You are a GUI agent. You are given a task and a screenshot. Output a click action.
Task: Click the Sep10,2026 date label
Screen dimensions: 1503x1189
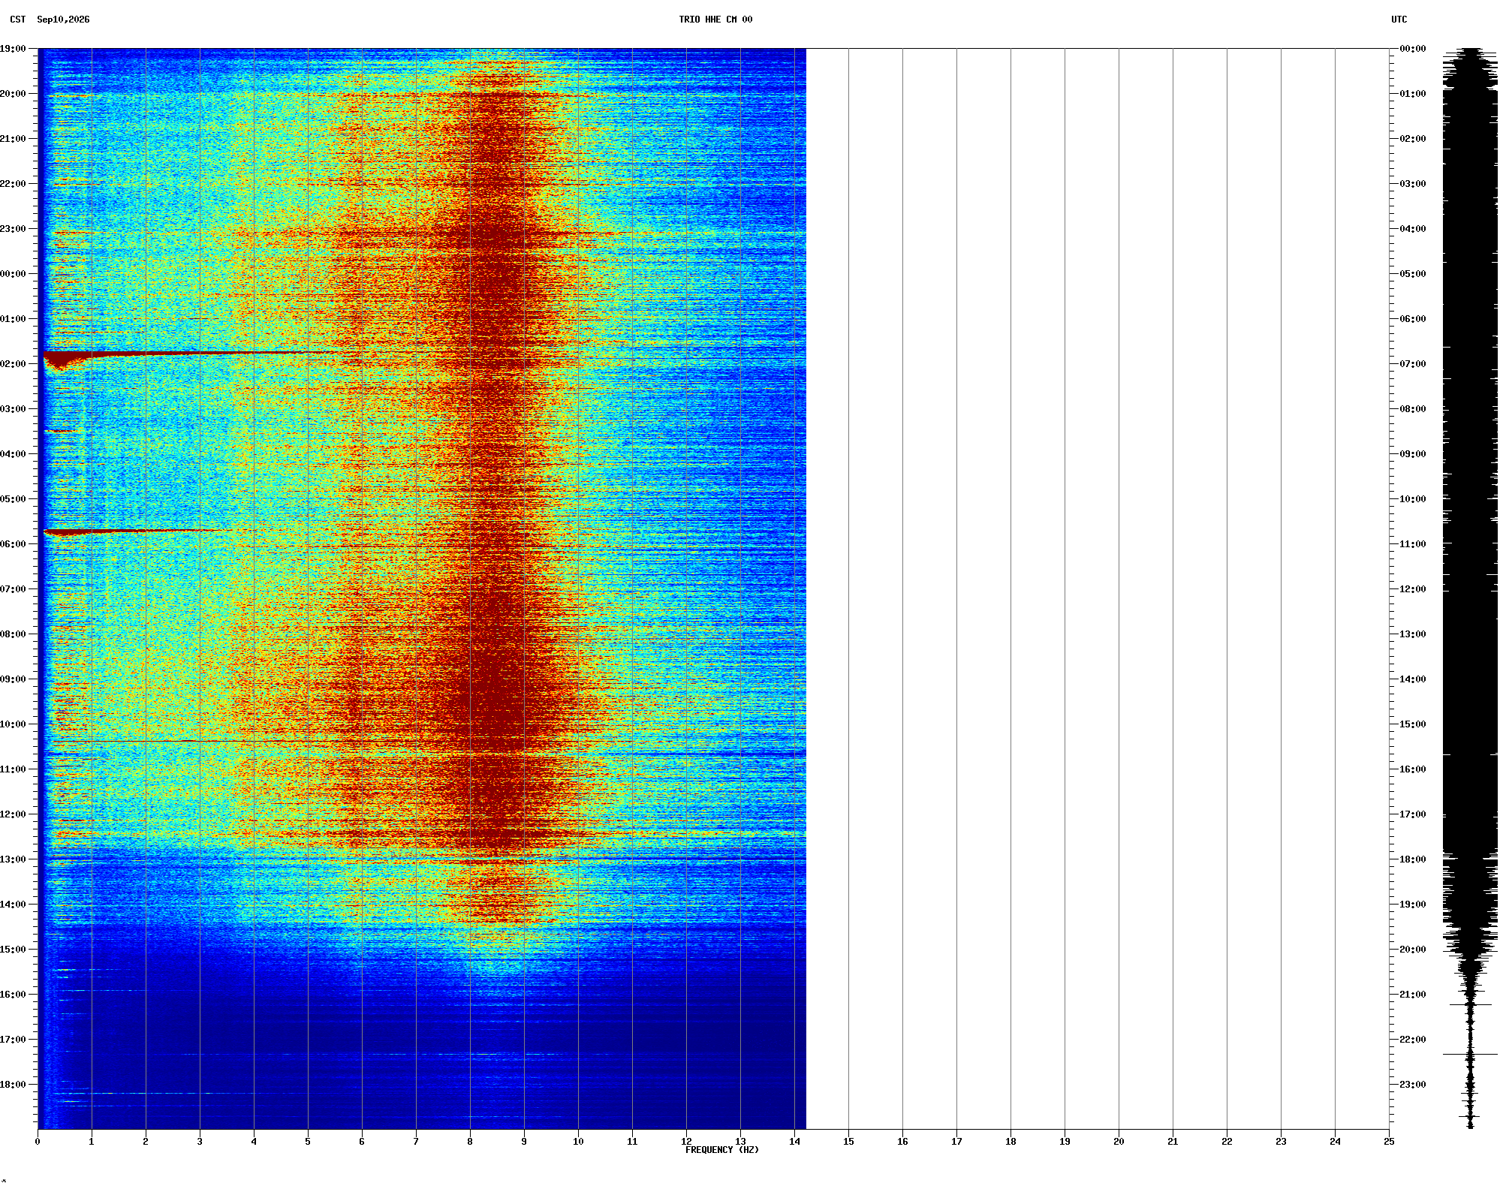63,20
